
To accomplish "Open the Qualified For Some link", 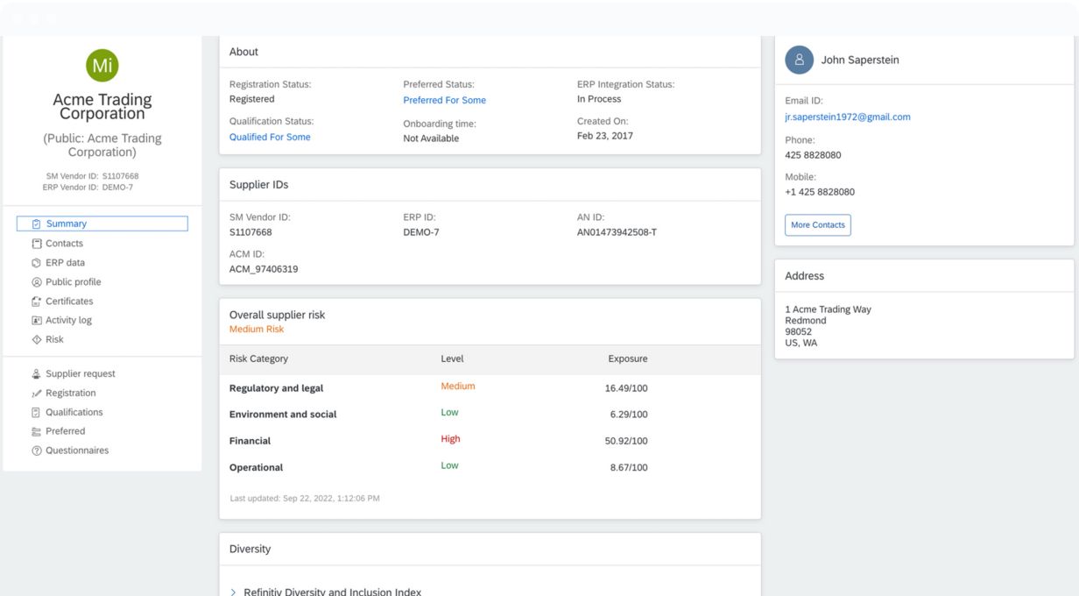I will click(270, 138).
